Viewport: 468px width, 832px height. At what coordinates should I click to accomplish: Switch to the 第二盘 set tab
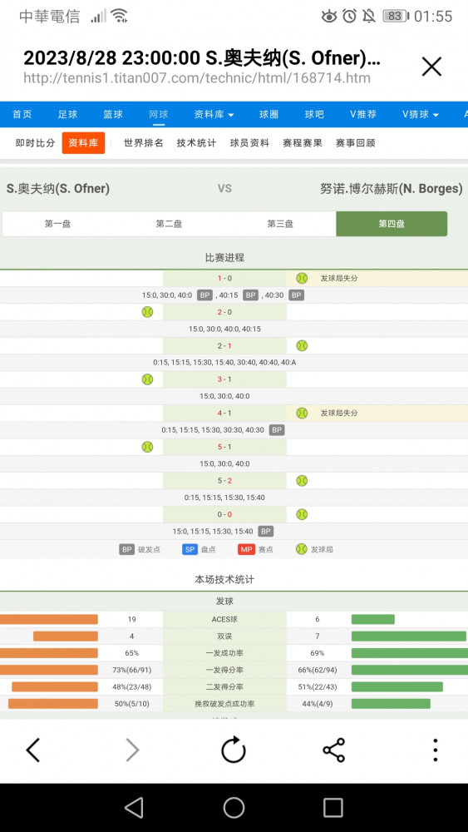(169, 224)
